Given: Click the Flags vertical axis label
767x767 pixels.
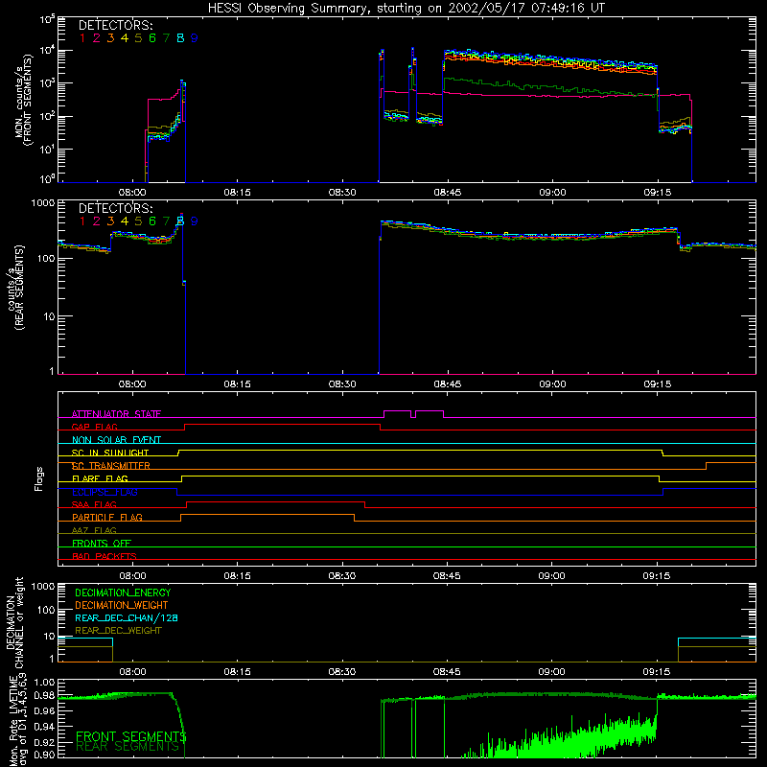Looking at the screenshot, I should (39, 478).
